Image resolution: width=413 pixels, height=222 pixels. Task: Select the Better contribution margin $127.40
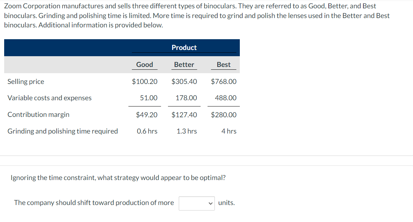[x=184, y=114]
